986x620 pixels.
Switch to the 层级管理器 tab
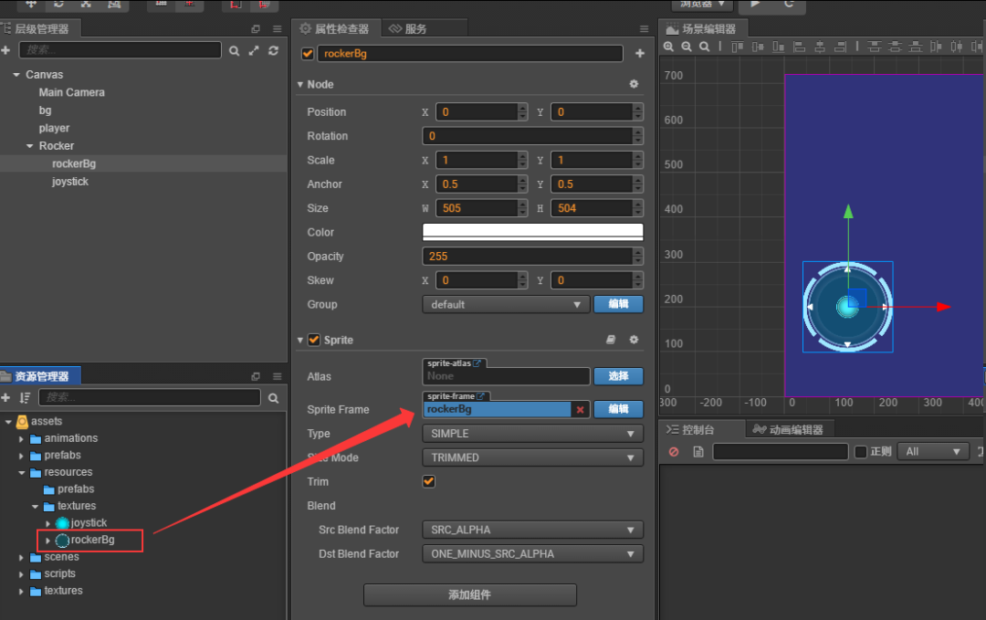(x=39, y=29)
